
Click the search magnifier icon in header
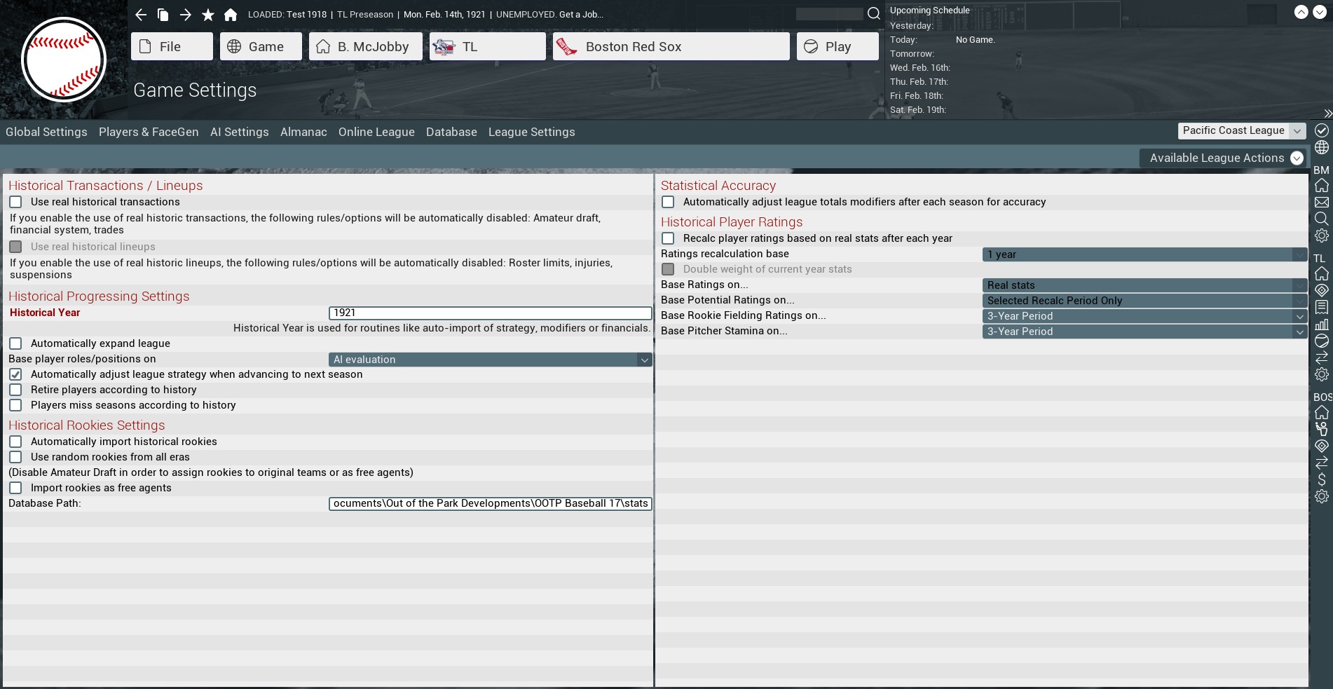point(873,14)
